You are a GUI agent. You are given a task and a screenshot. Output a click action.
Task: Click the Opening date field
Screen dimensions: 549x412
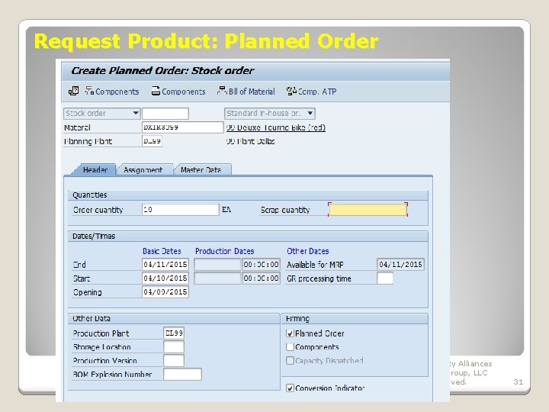[165, 291]
